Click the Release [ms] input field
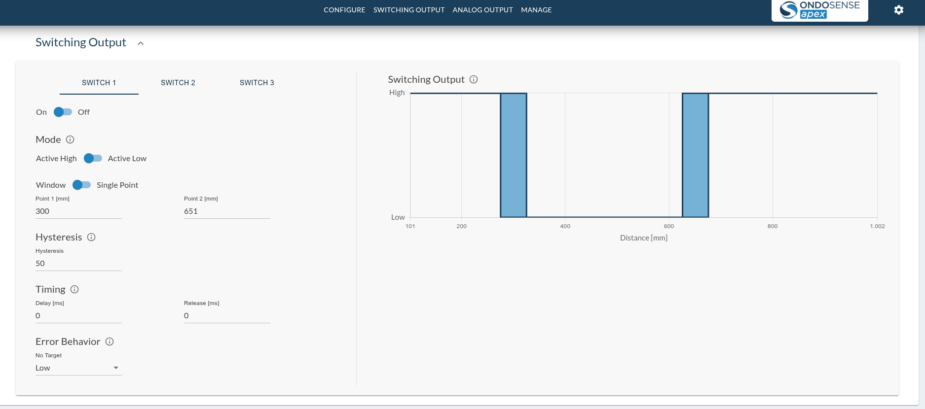The height and width of the screenshot is (409, 925). (227, 316)
